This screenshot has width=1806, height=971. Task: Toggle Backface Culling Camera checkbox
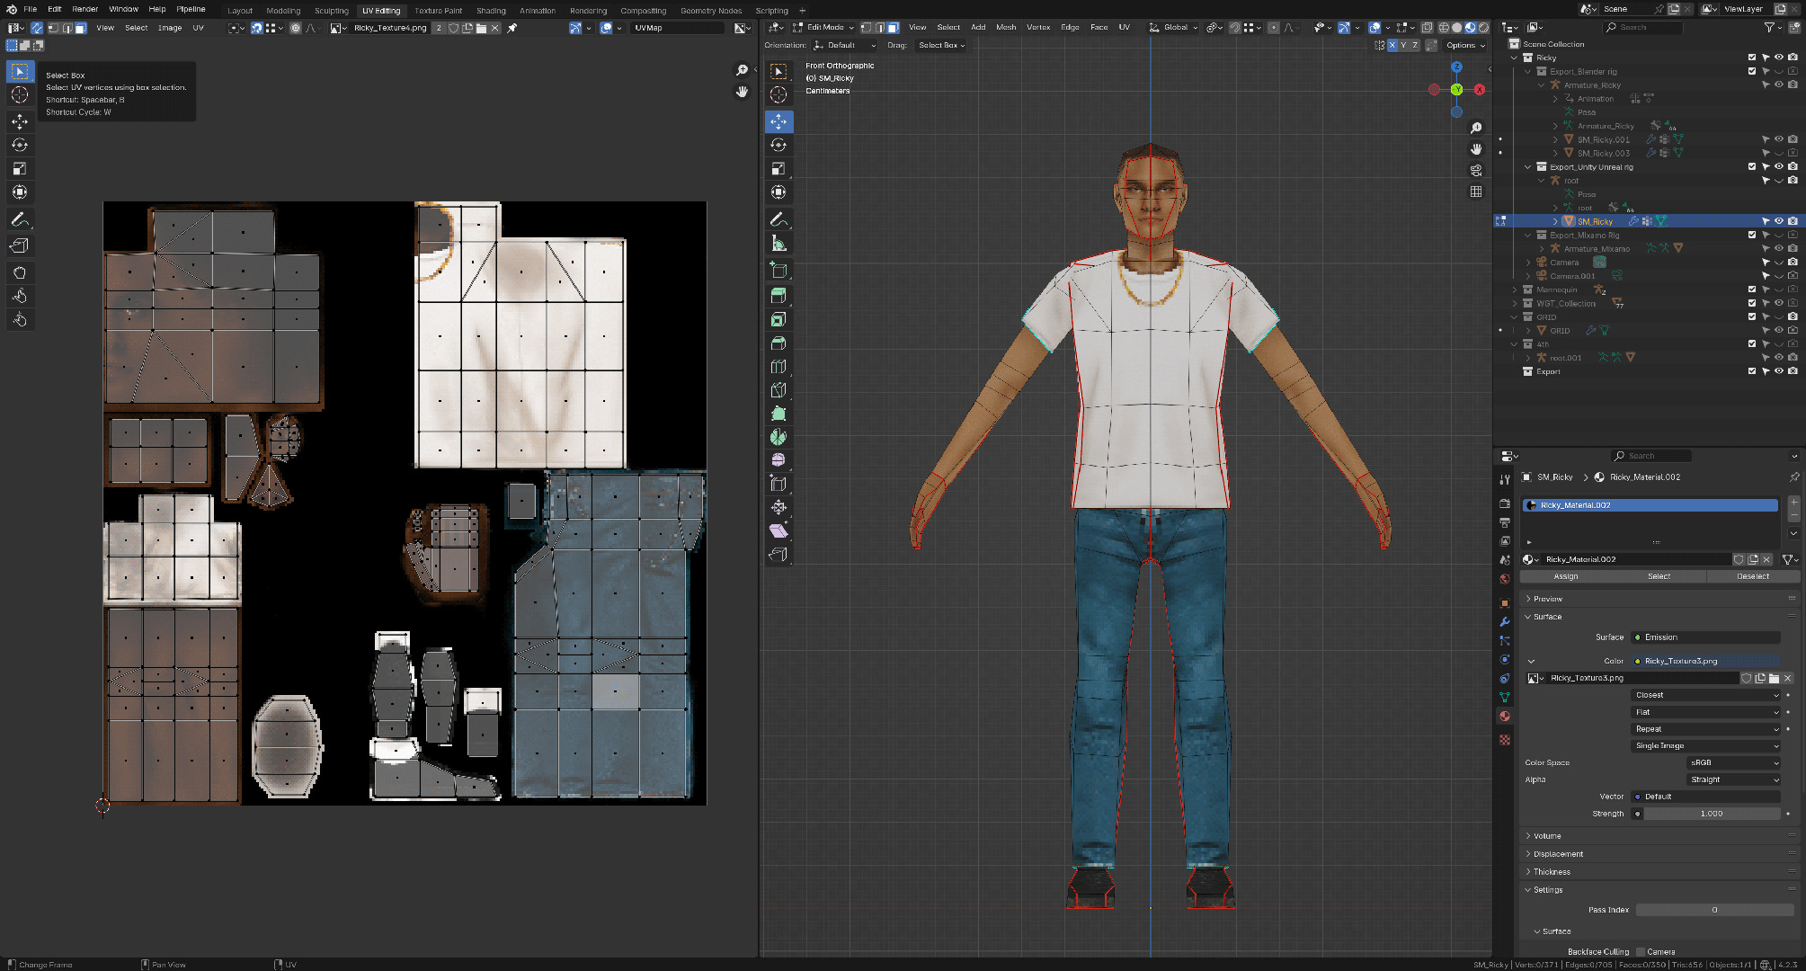(1641, 951)
